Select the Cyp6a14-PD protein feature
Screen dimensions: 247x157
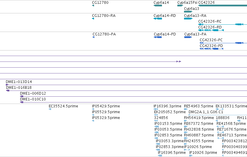click(158, 37)
